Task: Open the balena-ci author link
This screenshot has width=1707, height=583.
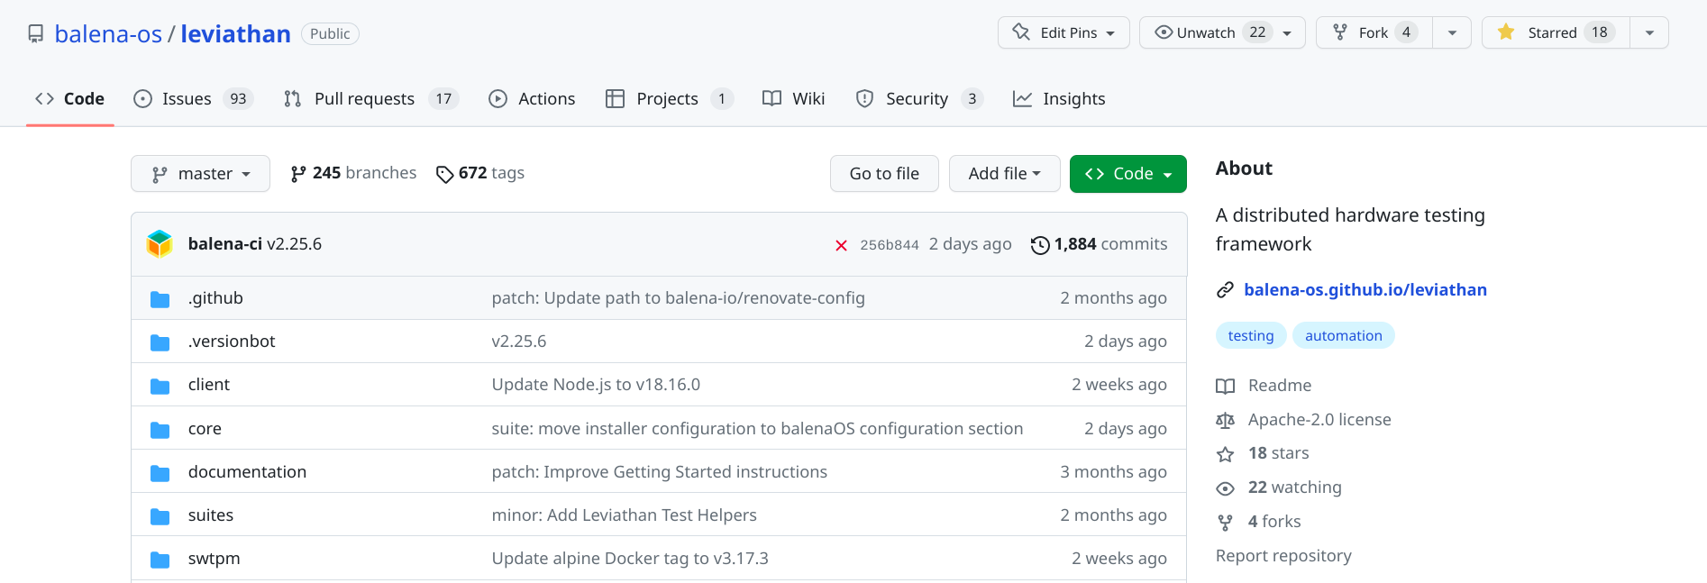Action: pos(224,244)
